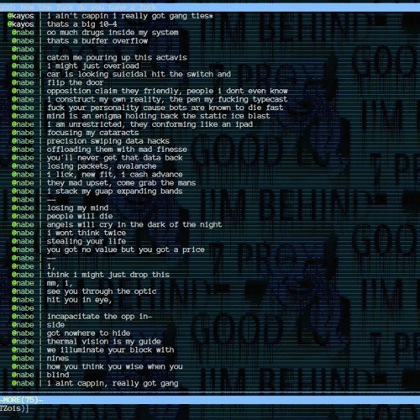The image size is (420, 420).
Task: Click the "losing my mind" message
Action: pos(77,208)
